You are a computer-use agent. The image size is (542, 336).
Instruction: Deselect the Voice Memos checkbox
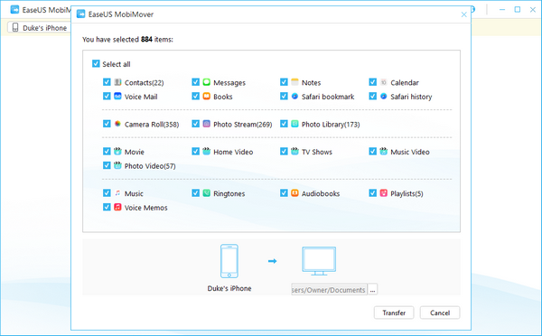click(x=107, y=207)
